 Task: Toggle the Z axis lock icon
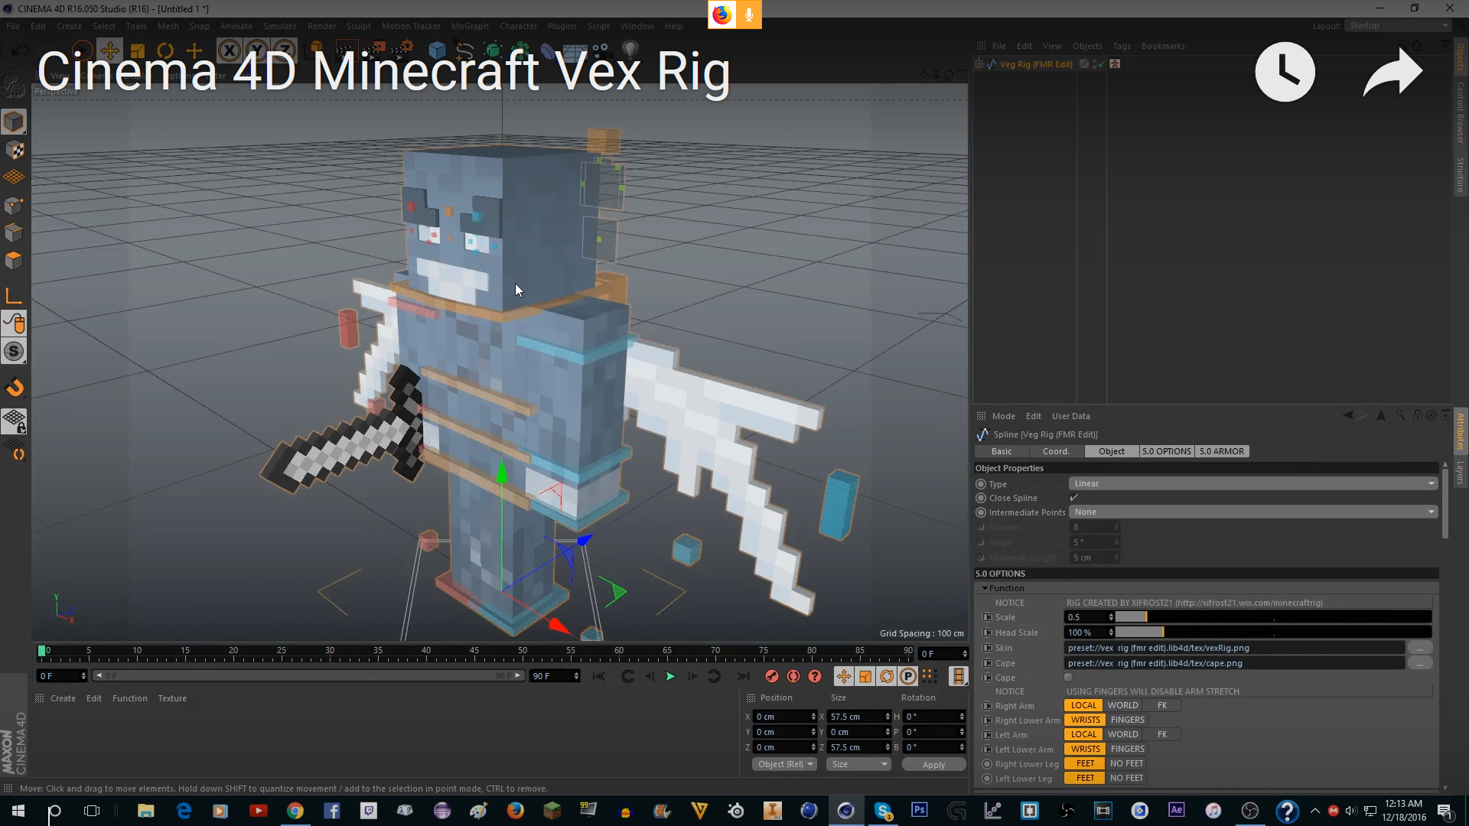[x=284, y=50]
